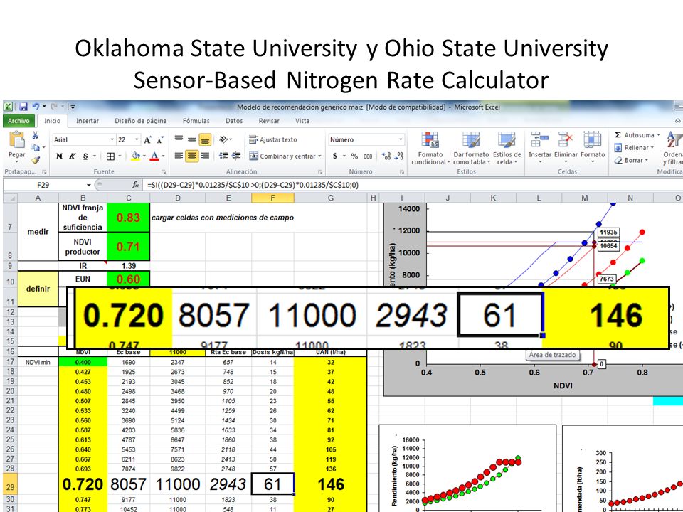Click the text orientation icon
Viewport: 683px width, 512px height.
(x=224, y=139)
